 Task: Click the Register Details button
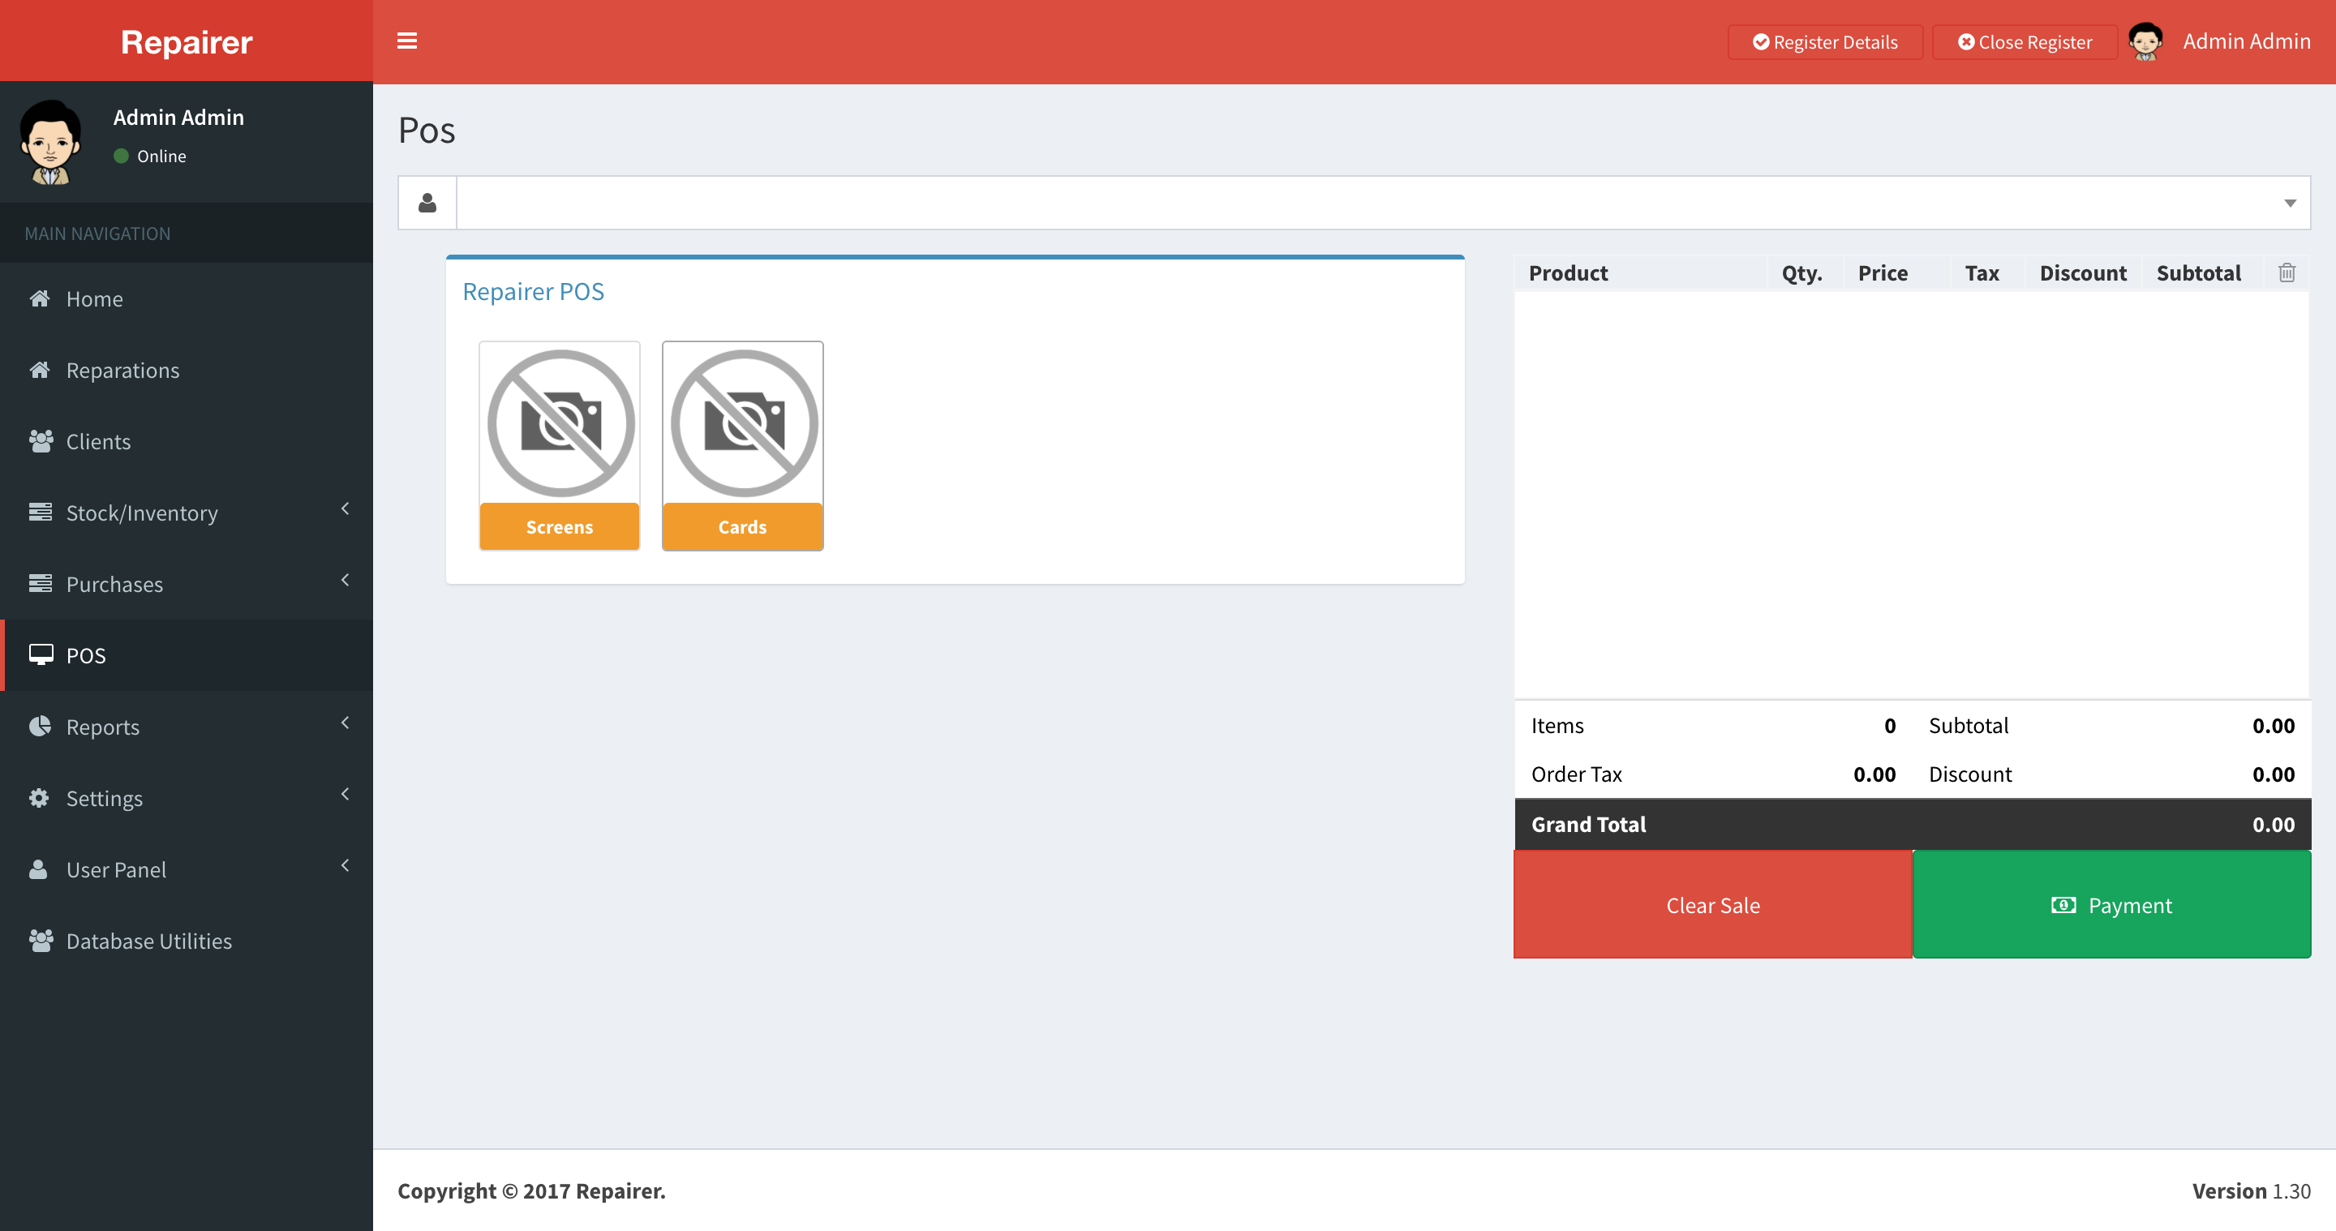pyautogui.click(x=1824, y=41)
